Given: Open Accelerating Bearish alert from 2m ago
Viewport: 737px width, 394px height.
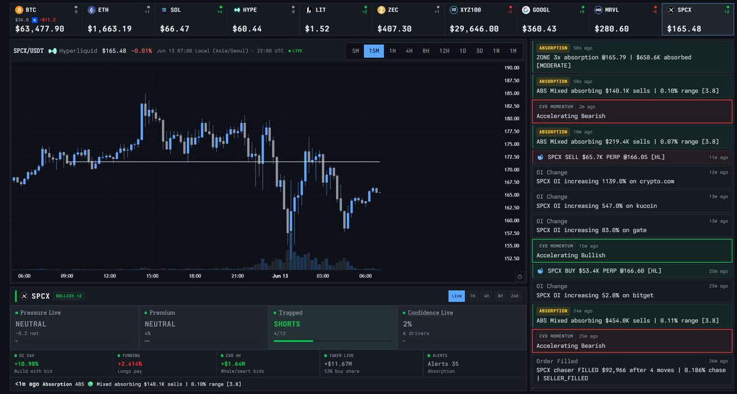Looking at the screenshot, I should [632, 111].
